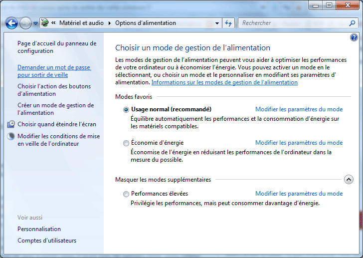Modify parameters of Performances élevées mode
363x258 pixels.
click(x=299, y=194)
